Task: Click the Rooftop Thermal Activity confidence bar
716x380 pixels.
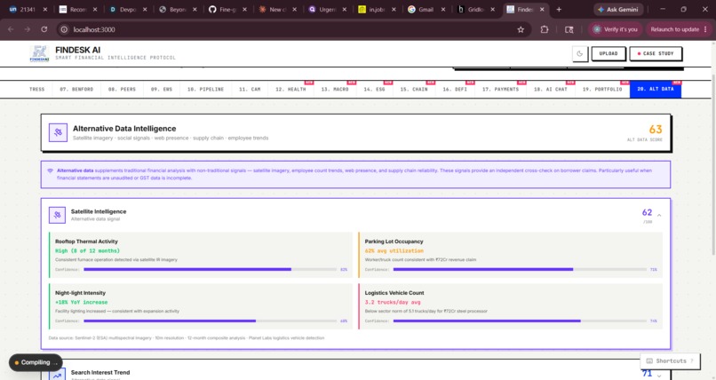Action: (210, 270)
